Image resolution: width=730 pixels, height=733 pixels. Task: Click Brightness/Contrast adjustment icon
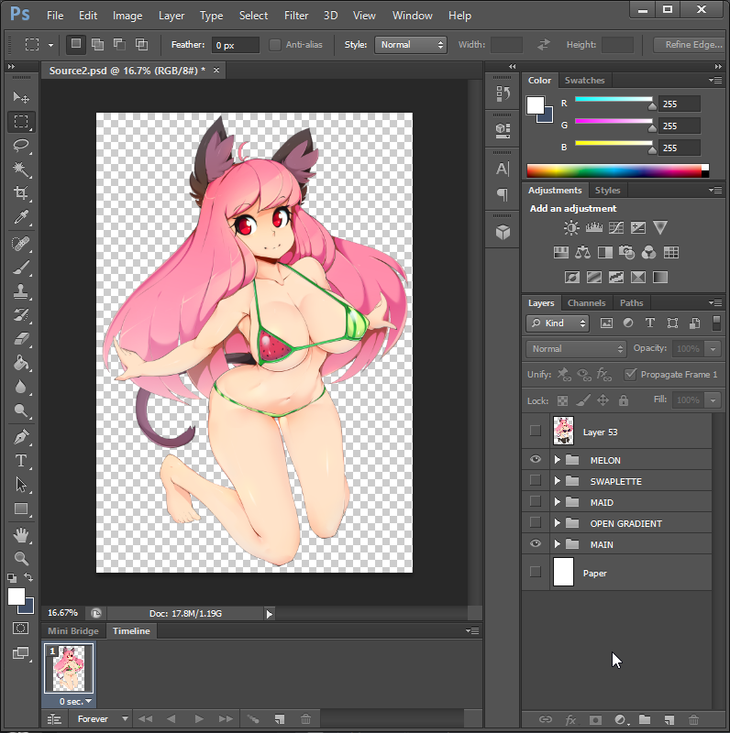point(571,227)
